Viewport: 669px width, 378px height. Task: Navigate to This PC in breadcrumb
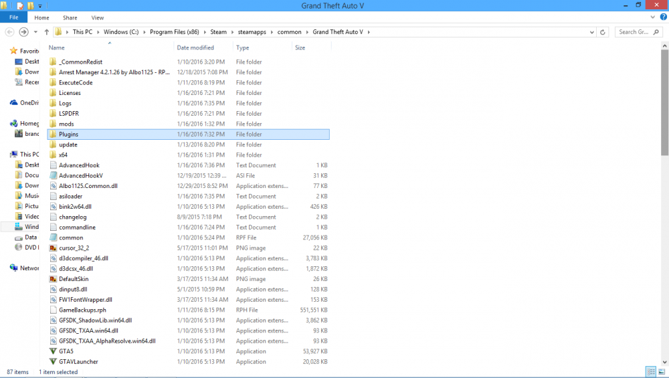(82, 32)
